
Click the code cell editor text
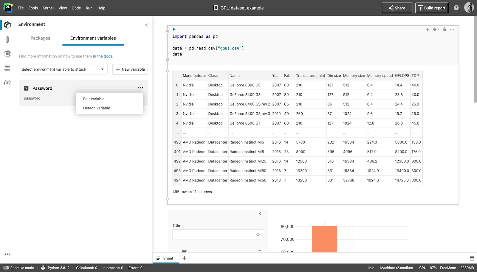tap(208, 45)
